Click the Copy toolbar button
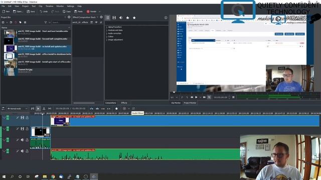 pyautogui.click(x=67, y=11)
